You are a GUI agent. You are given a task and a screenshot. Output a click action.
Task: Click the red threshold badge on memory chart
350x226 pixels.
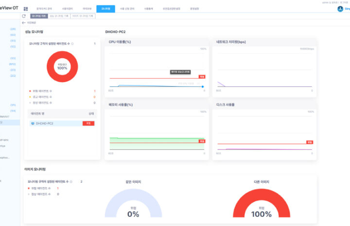click(x=202, y=141)
